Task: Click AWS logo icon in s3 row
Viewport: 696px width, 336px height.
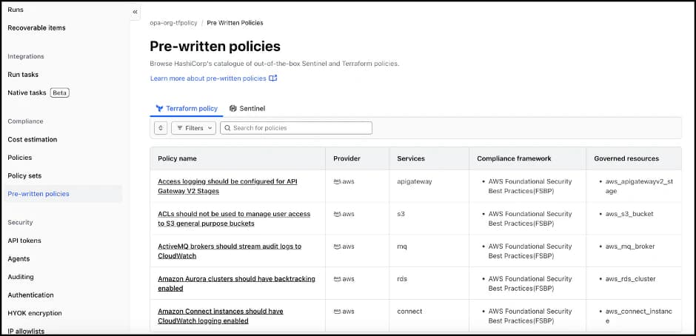Action: (337, 214)
